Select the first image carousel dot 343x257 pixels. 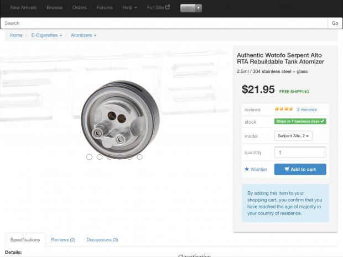(x=89, y=157)
